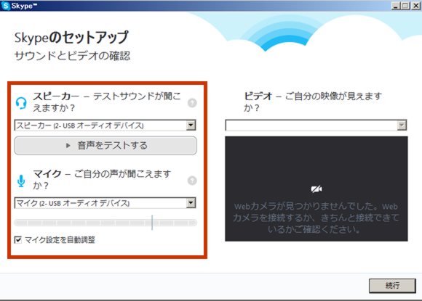Screen dimensions: 422x301
Task: Click the 音声をテストする button
Action: [105, 146]
